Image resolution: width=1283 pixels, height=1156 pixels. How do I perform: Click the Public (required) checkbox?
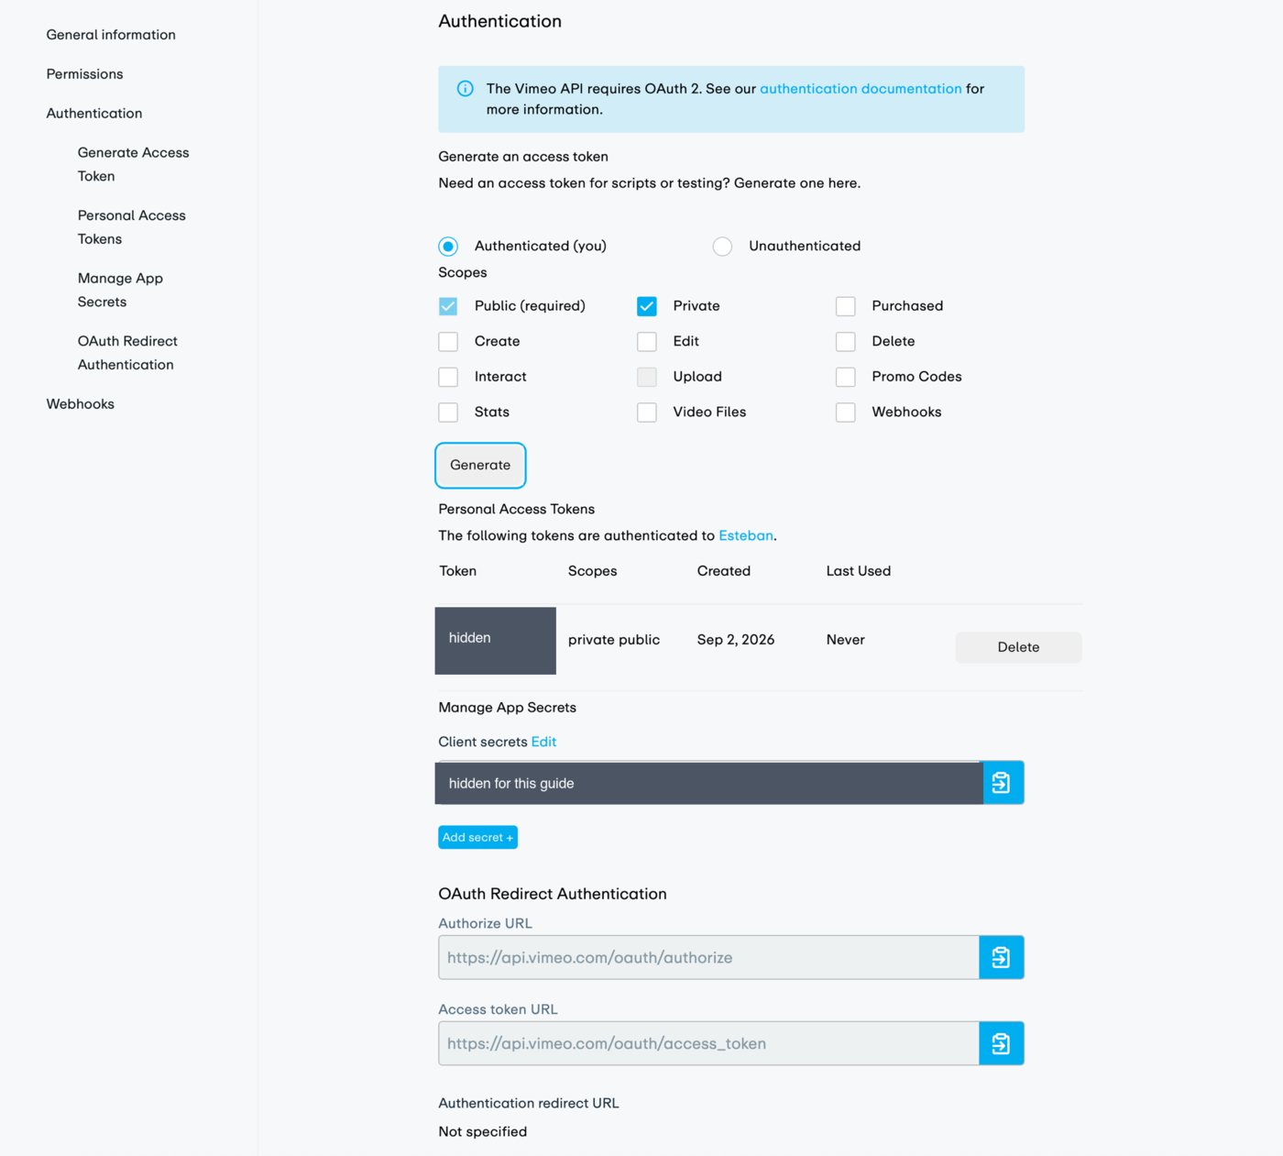coord(448,306)
